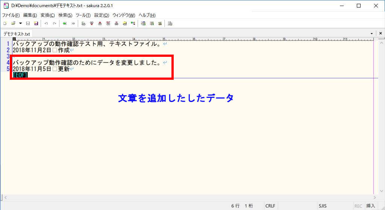Click the green jump-back arrow icon
The height and width of the screenshot is (210, 385).
pos(65,23)
